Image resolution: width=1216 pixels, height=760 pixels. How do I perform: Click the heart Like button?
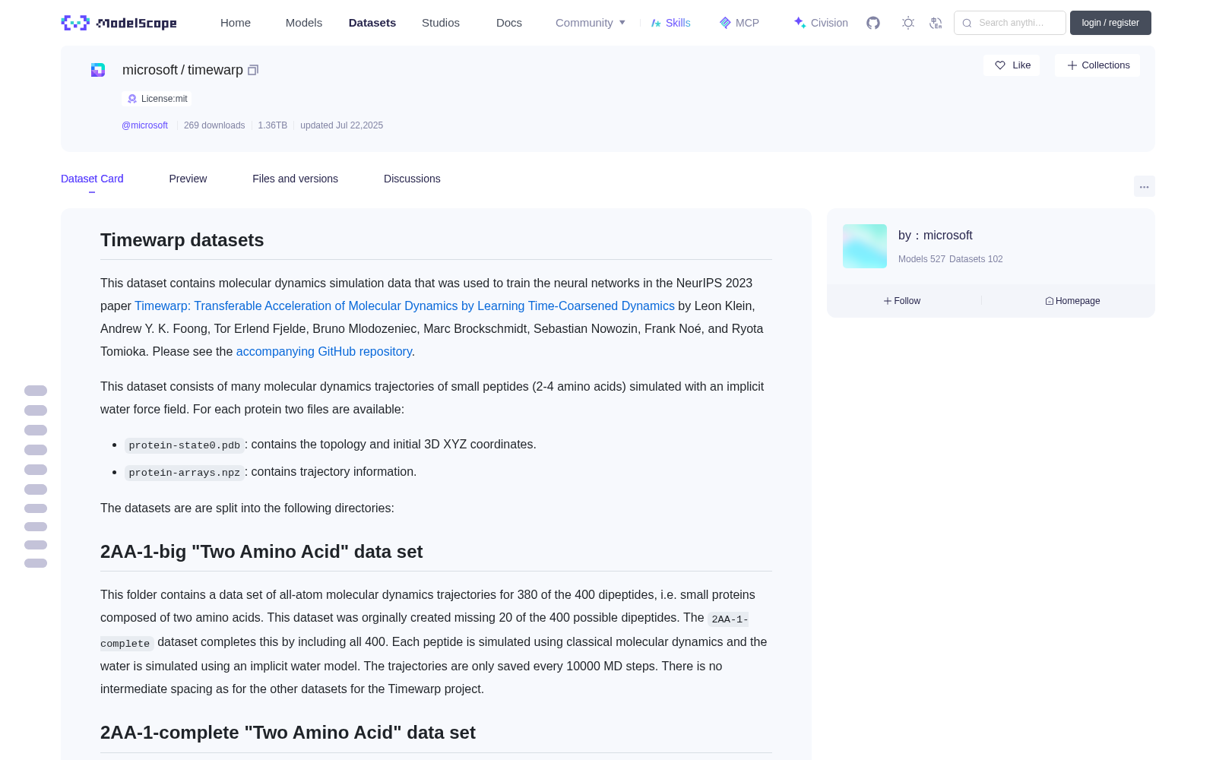(1012, 65)
